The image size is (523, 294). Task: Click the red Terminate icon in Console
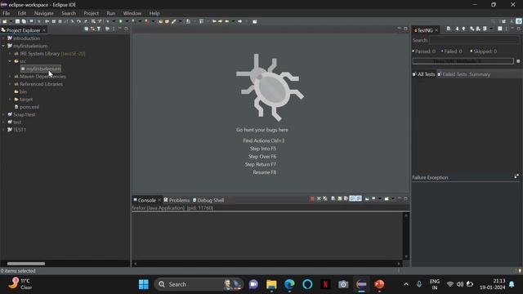tap(312, 198)
